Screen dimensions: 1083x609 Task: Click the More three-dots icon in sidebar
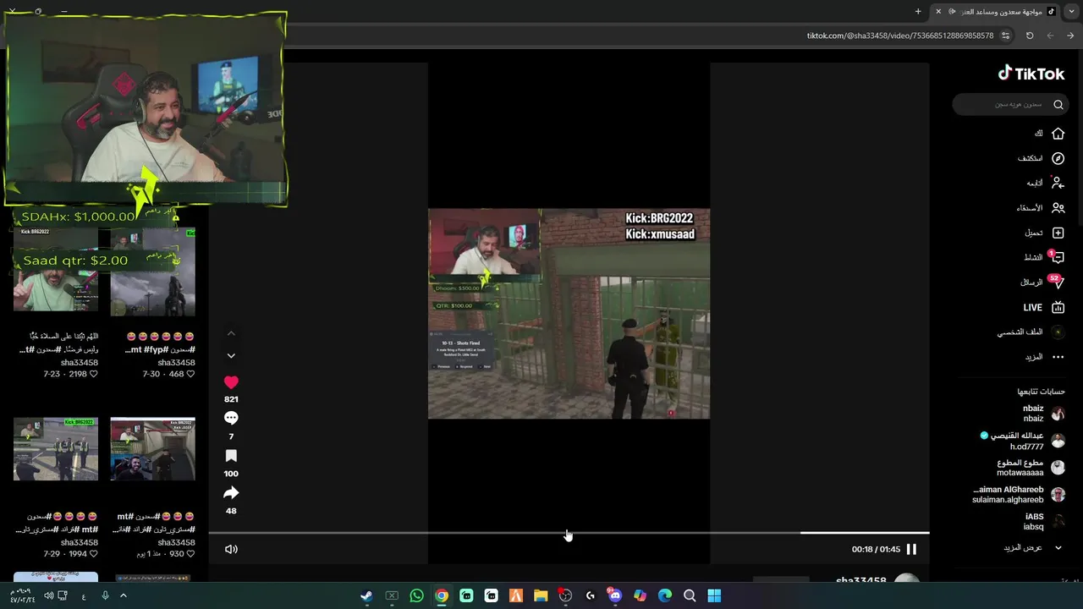pyautogui.click(x=1058, y=357)
